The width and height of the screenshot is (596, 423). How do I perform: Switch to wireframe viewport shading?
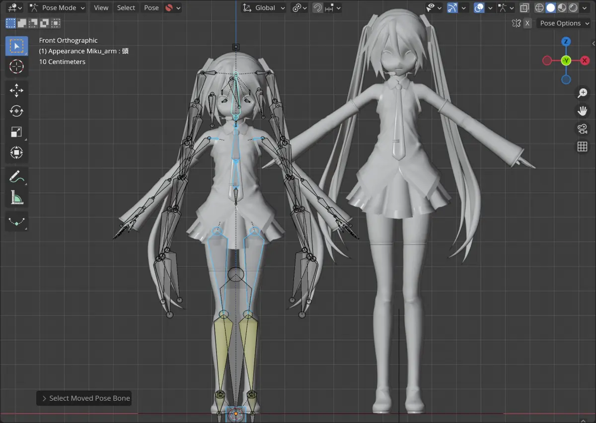point(539,8)
